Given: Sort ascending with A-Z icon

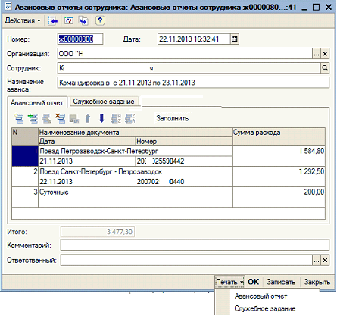Looking at the screenshot, I should click(116, 118).
